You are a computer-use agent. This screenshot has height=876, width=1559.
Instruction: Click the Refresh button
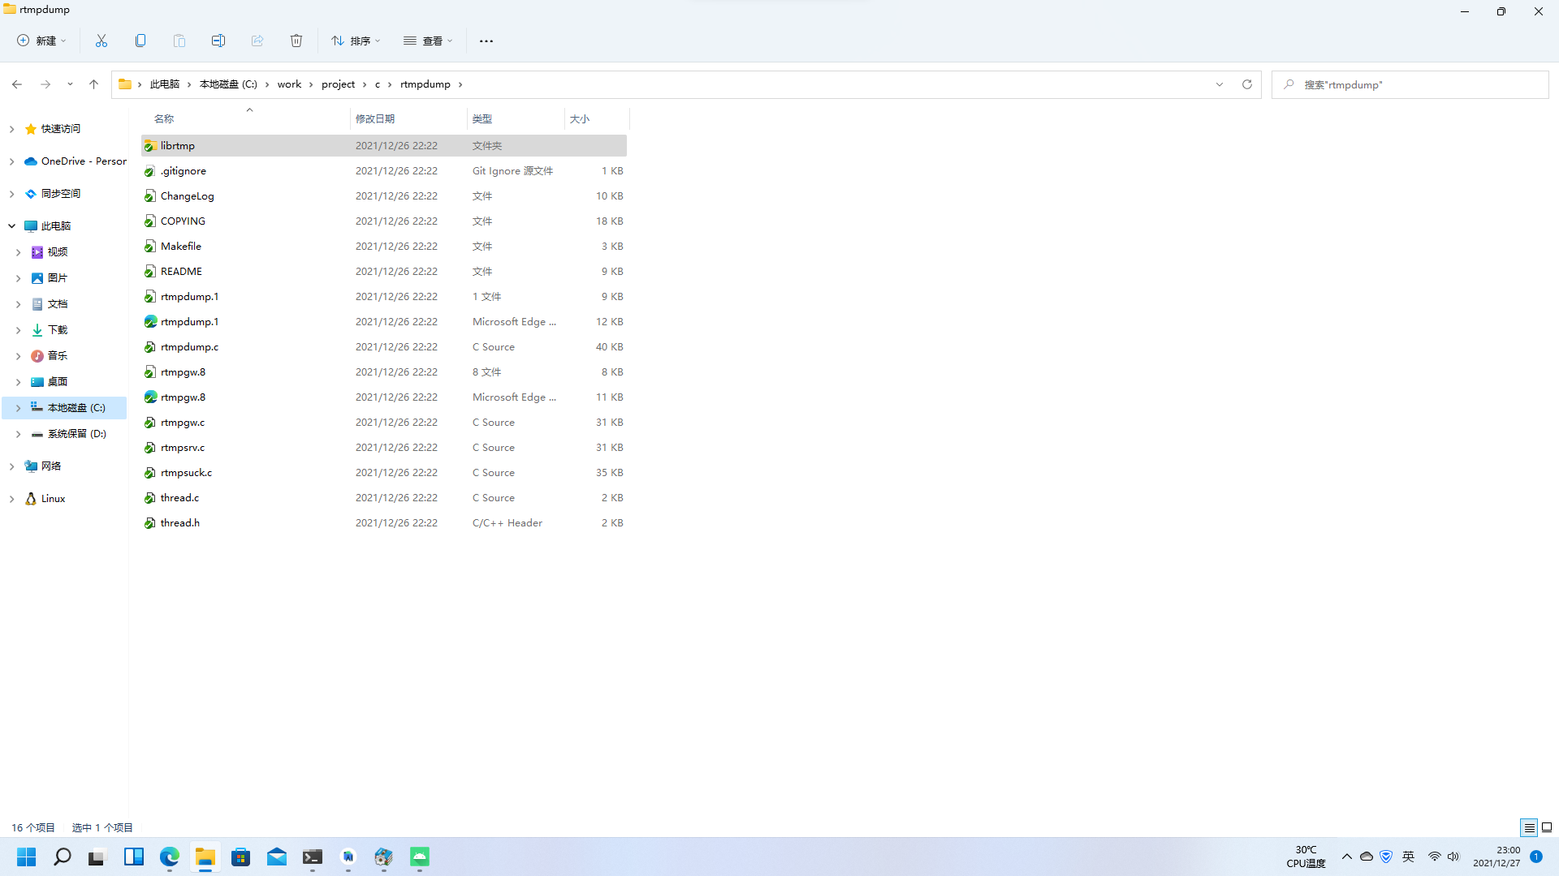coord(1247,84)
